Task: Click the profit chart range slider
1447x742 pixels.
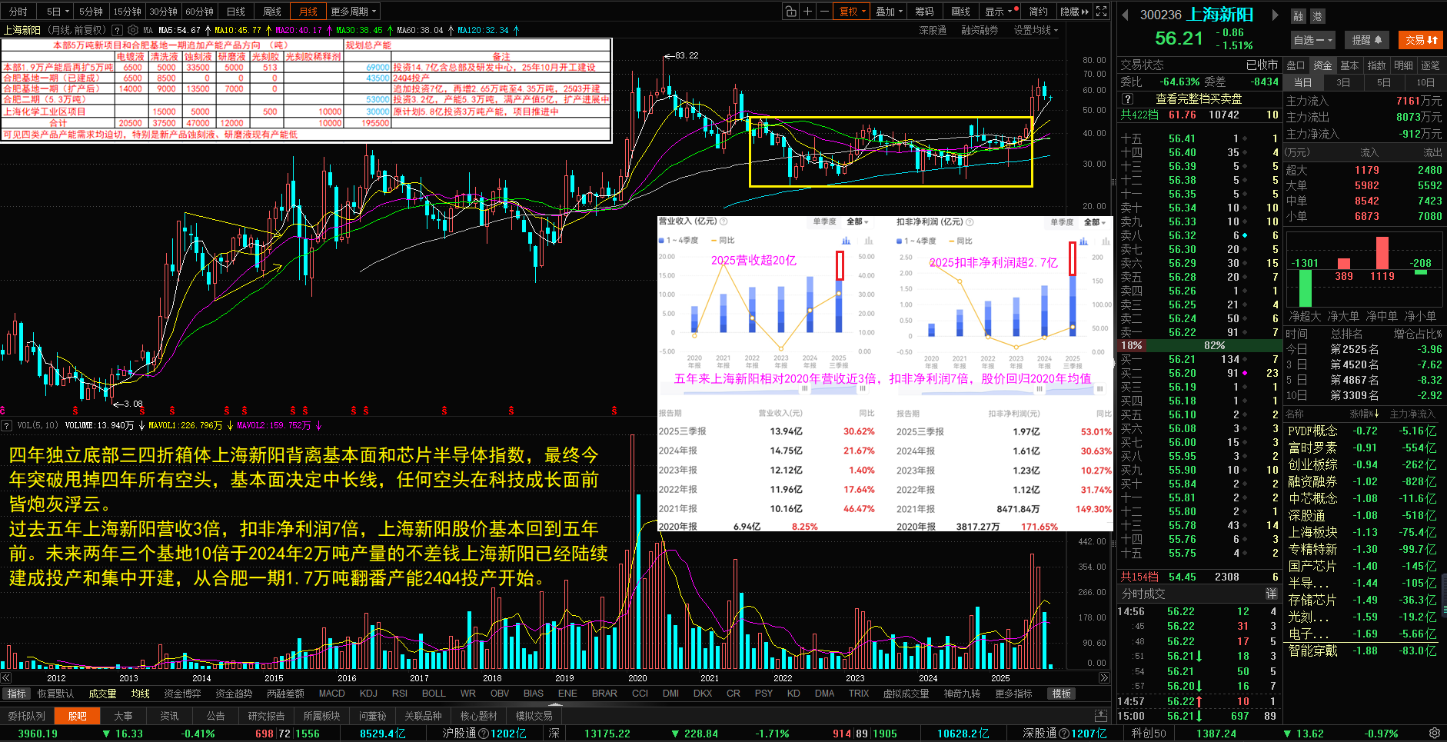Action: pos(1002,390)
